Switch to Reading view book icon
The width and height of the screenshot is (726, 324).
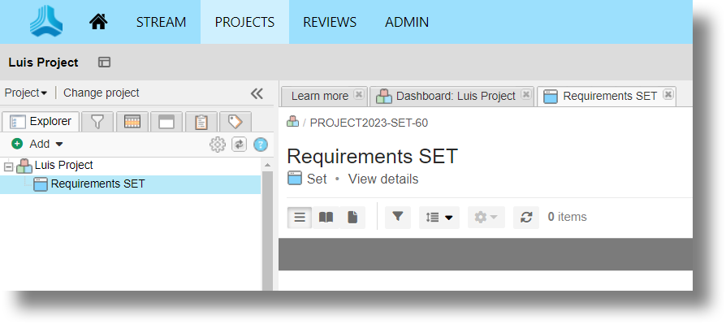[x=326, y=217]
